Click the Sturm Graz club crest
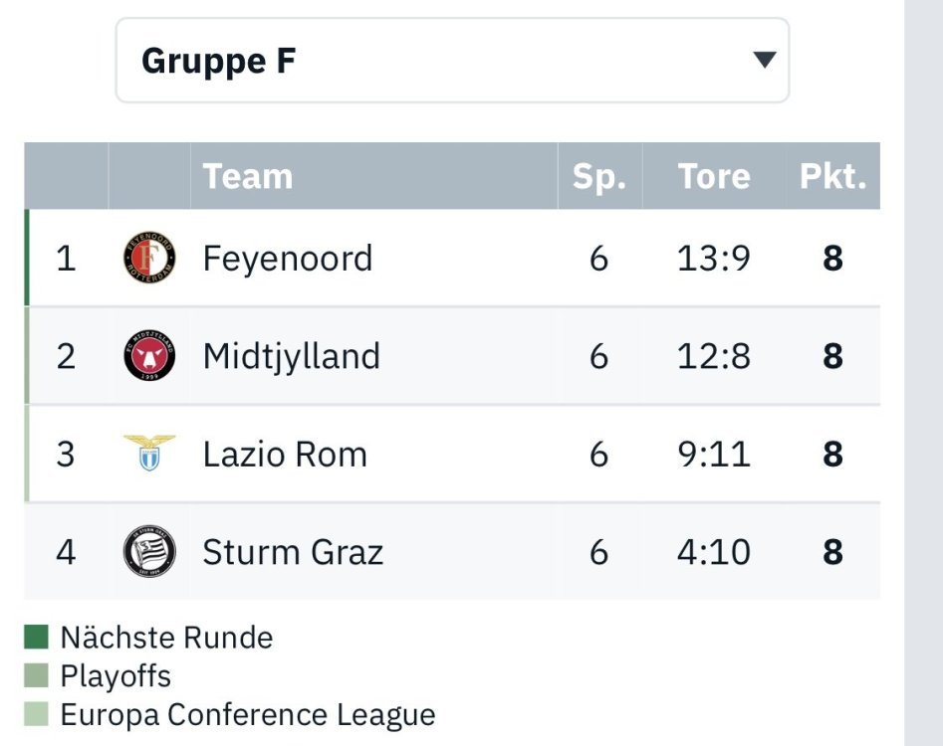 tap(149, 551)
